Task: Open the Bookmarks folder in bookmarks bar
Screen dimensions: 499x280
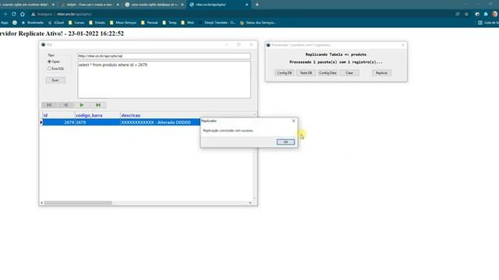Action: point(33,23)
